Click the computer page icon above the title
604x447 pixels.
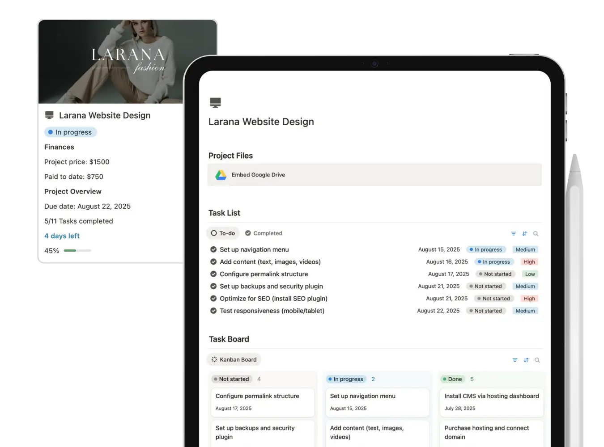tap(215, 103)
